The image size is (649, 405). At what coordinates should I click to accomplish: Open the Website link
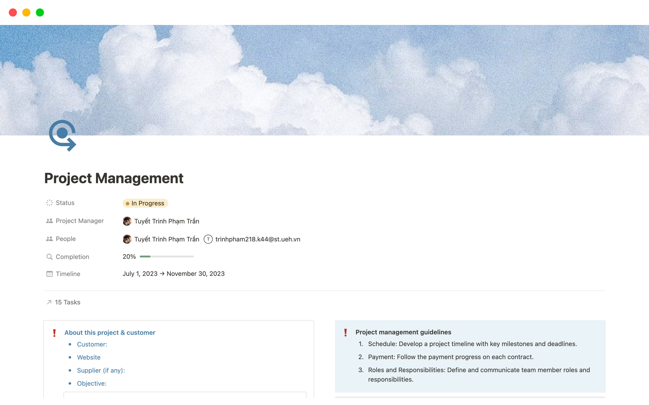coord(89,357)
